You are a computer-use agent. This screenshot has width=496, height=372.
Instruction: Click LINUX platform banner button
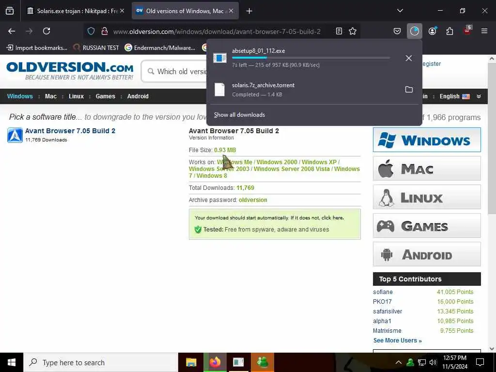click(427, 197)
